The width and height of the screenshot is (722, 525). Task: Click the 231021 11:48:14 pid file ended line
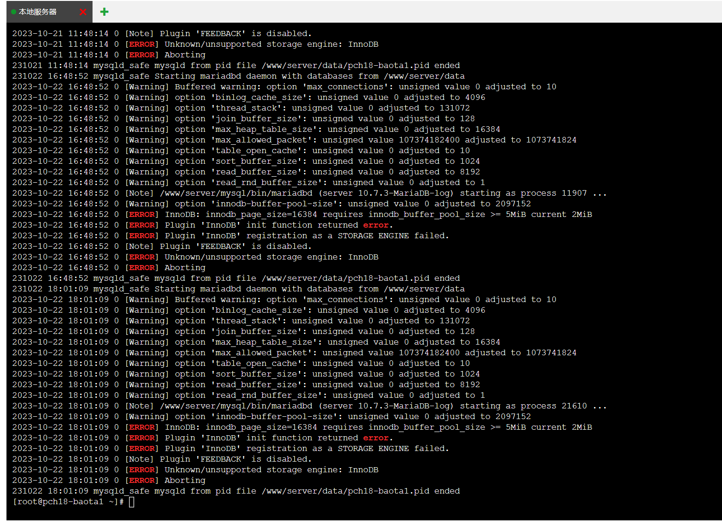pos(236,66)
